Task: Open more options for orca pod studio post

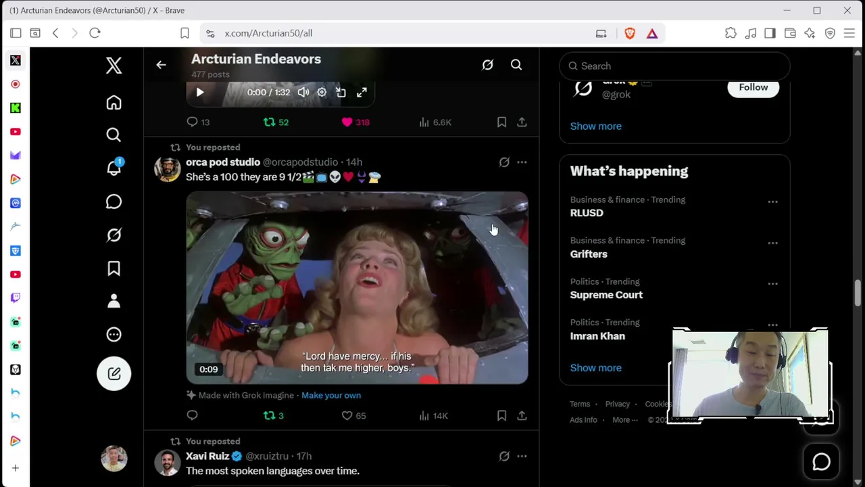Action: coord(522,162)
